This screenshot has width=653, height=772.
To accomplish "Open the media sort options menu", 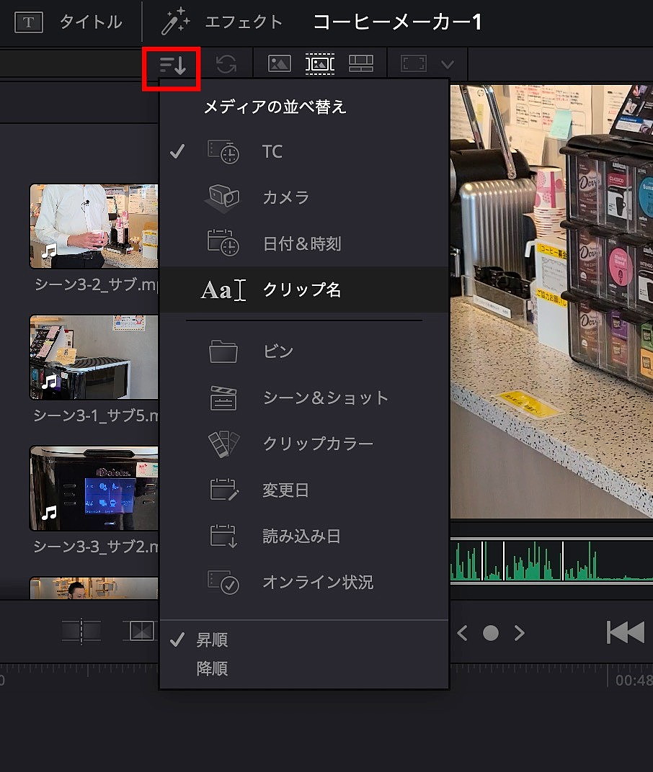I will [x=172, y=63].
